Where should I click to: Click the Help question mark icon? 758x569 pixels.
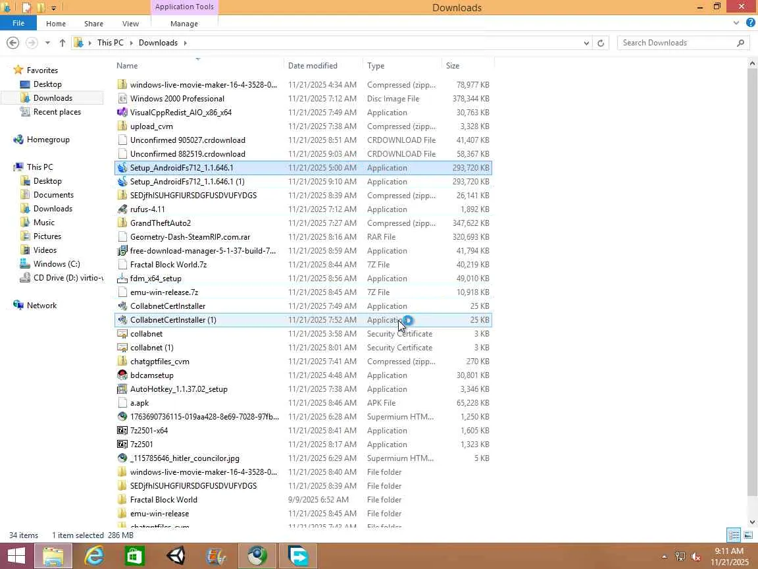(750, 23)
